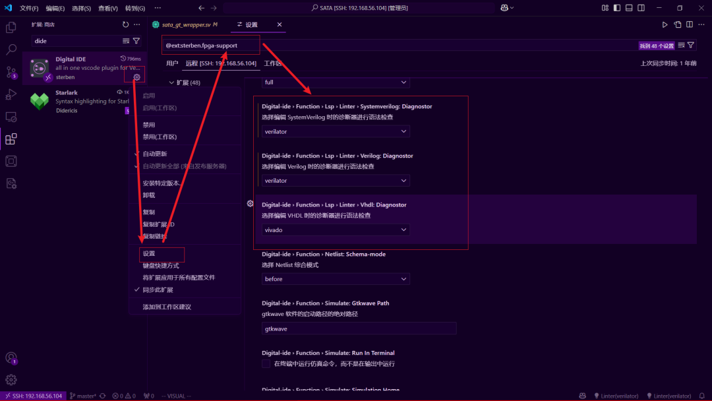Open the filter extensions icon beside the search box

(136, 40)
